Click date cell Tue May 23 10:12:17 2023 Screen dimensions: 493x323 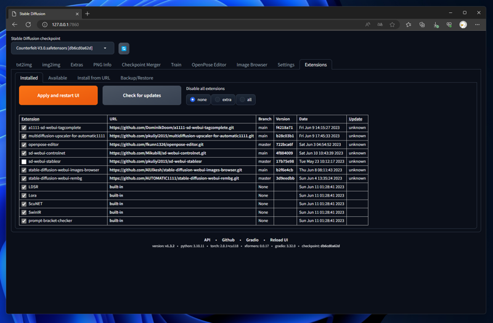pyautogui.click(x=322, y=162)
